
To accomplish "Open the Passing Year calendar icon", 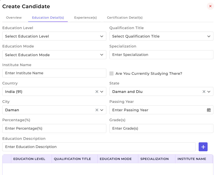I will tap(209, 110).
